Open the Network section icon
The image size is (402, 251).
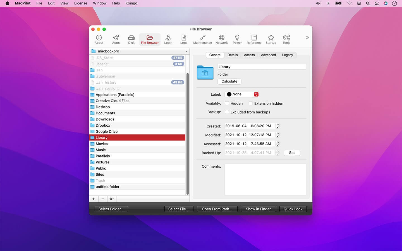click(221, 39)
